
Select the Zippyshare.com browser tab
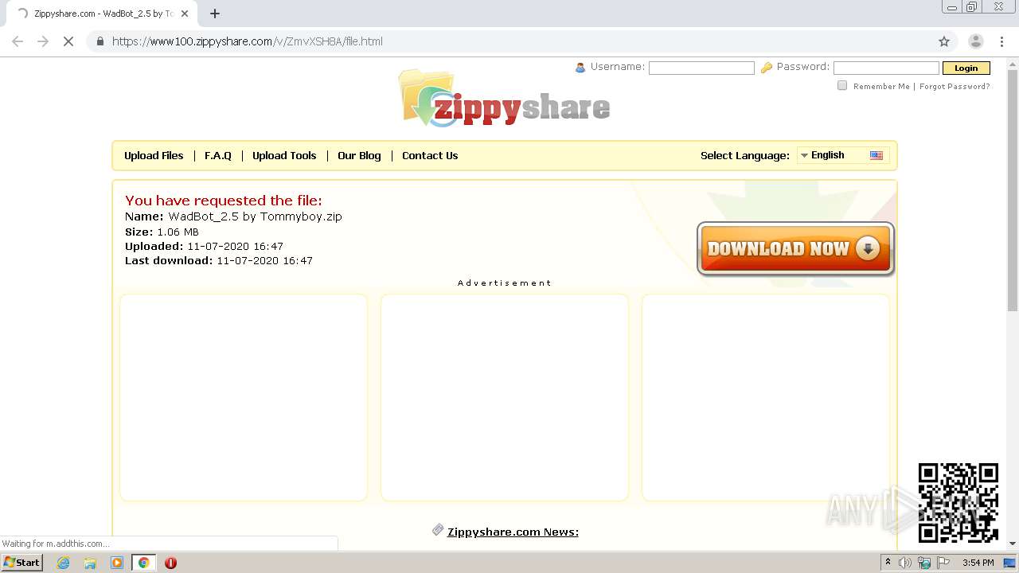[x=101, y=14]
